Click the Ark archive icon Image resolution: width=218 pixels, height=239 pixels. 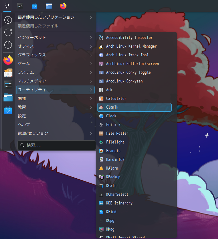tap(101, 90)
